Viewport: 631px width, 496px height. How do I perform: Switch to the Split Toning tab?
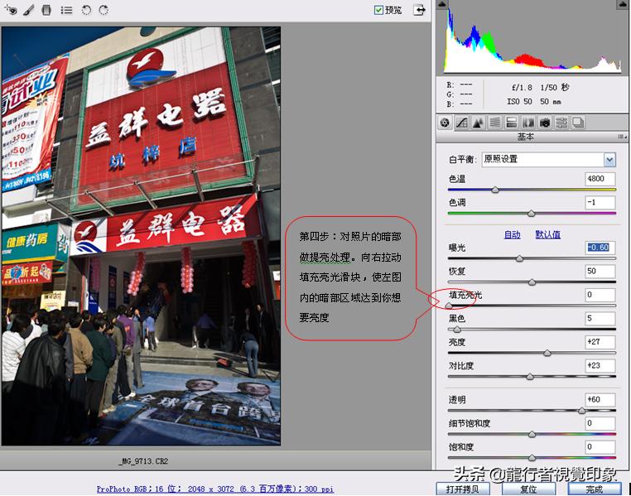[512, 123]
